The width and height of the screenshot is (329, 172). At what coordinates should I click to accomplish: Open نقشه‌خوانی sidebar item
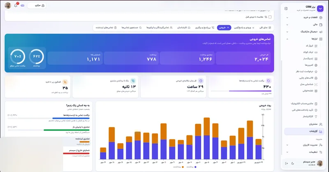310,91
